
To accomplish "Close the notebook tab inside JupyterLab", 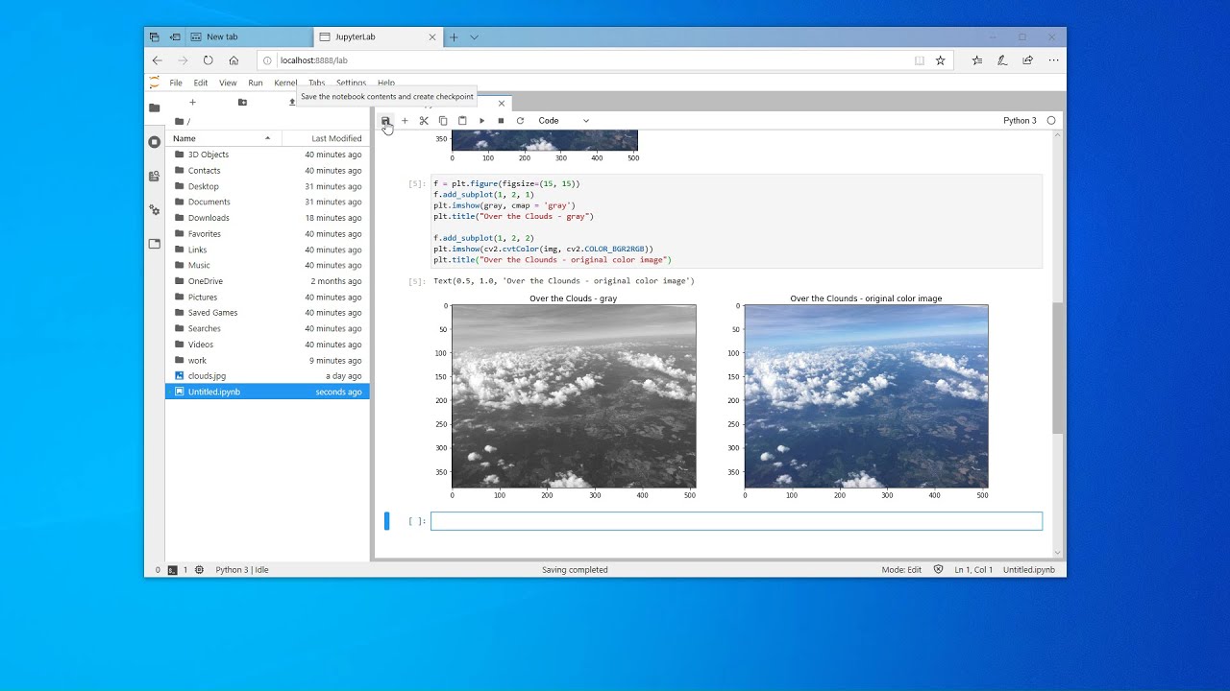I will coord(501,104).
